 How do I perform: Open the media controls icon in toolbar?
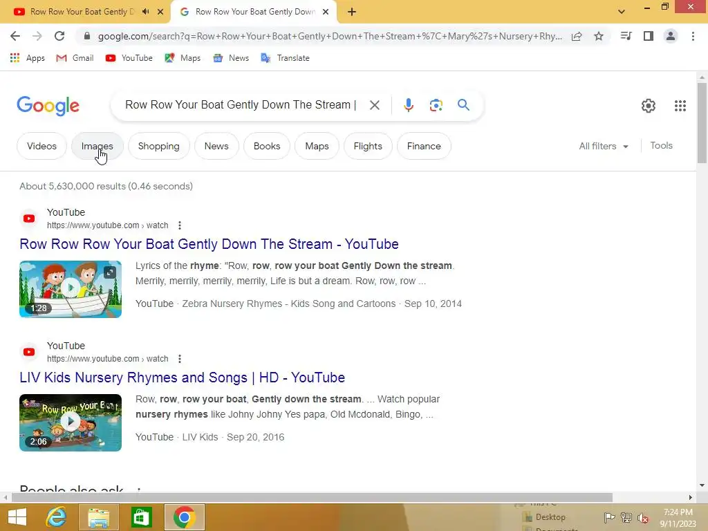[x=626, y=36]
